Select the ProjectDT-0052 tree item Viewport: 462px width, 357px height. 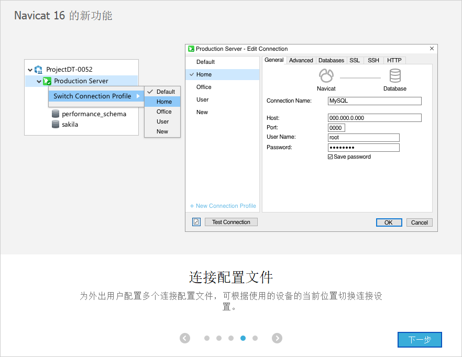69,70
